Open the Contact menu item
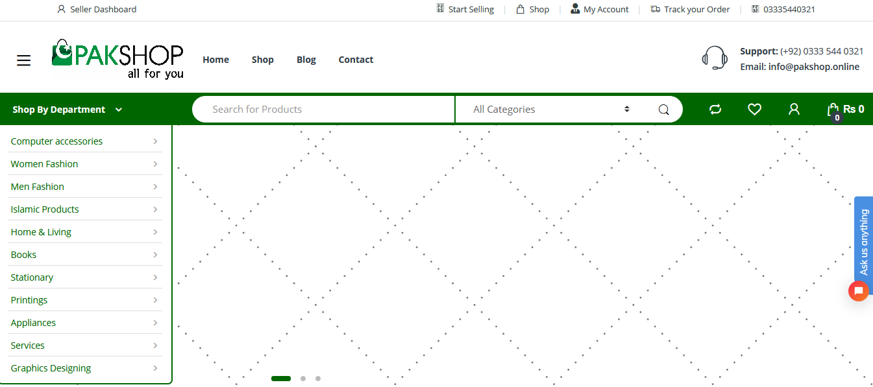 [x=356, y=60]
